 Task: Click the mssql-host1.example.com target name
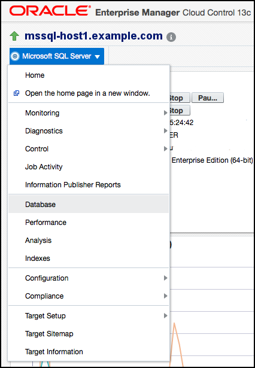[x=93, y=36]
